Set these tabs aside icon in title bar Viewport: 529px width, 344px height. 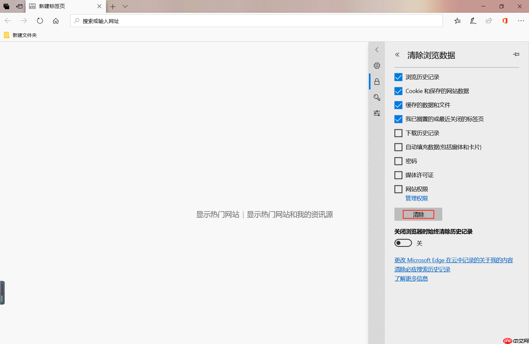(x=19, y=6)
